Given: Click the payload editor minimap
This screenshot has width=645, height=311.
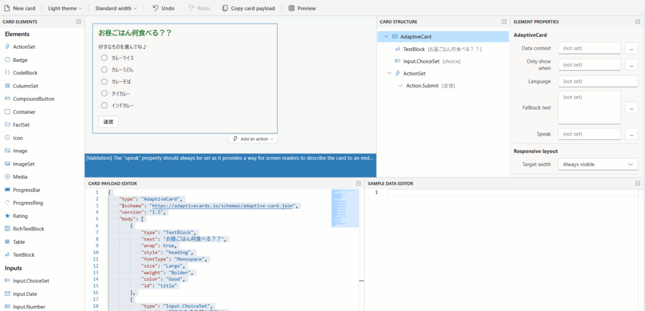Looking at the screenshot, I should (x=345, y=208).
